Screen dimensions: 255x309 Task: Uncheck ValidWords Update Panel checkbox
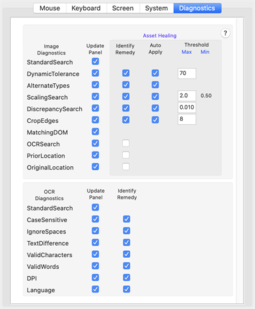point(95,266)
